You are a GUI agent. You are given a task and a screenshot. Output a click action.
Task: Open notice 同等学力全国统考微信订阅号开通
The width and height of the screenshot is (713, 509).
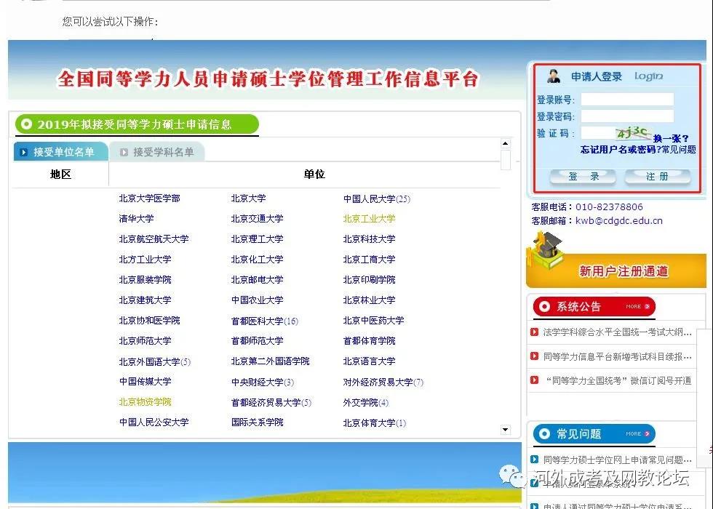coord(618,380)
